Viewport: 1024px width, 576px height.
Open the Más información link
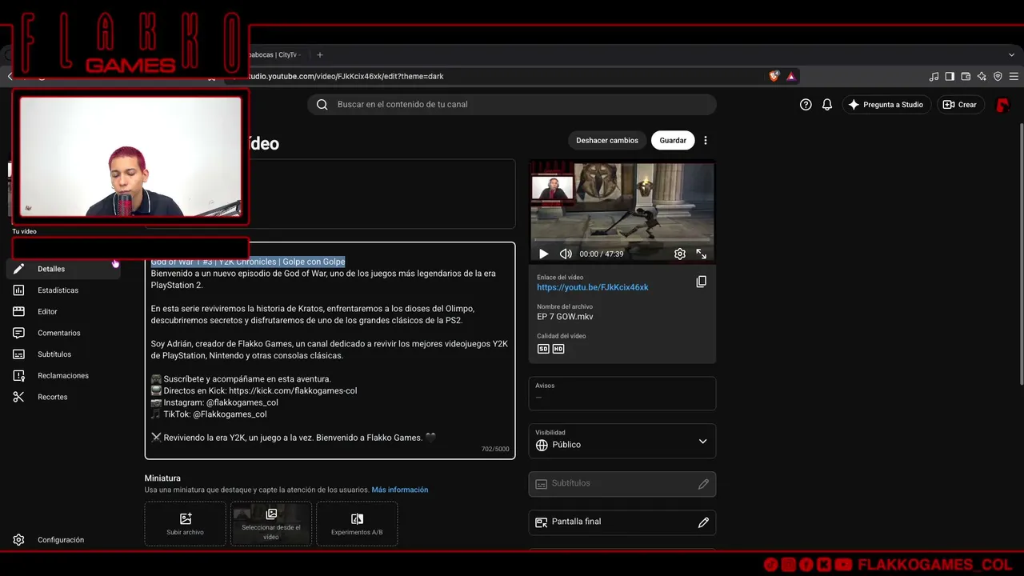point(400,490)
